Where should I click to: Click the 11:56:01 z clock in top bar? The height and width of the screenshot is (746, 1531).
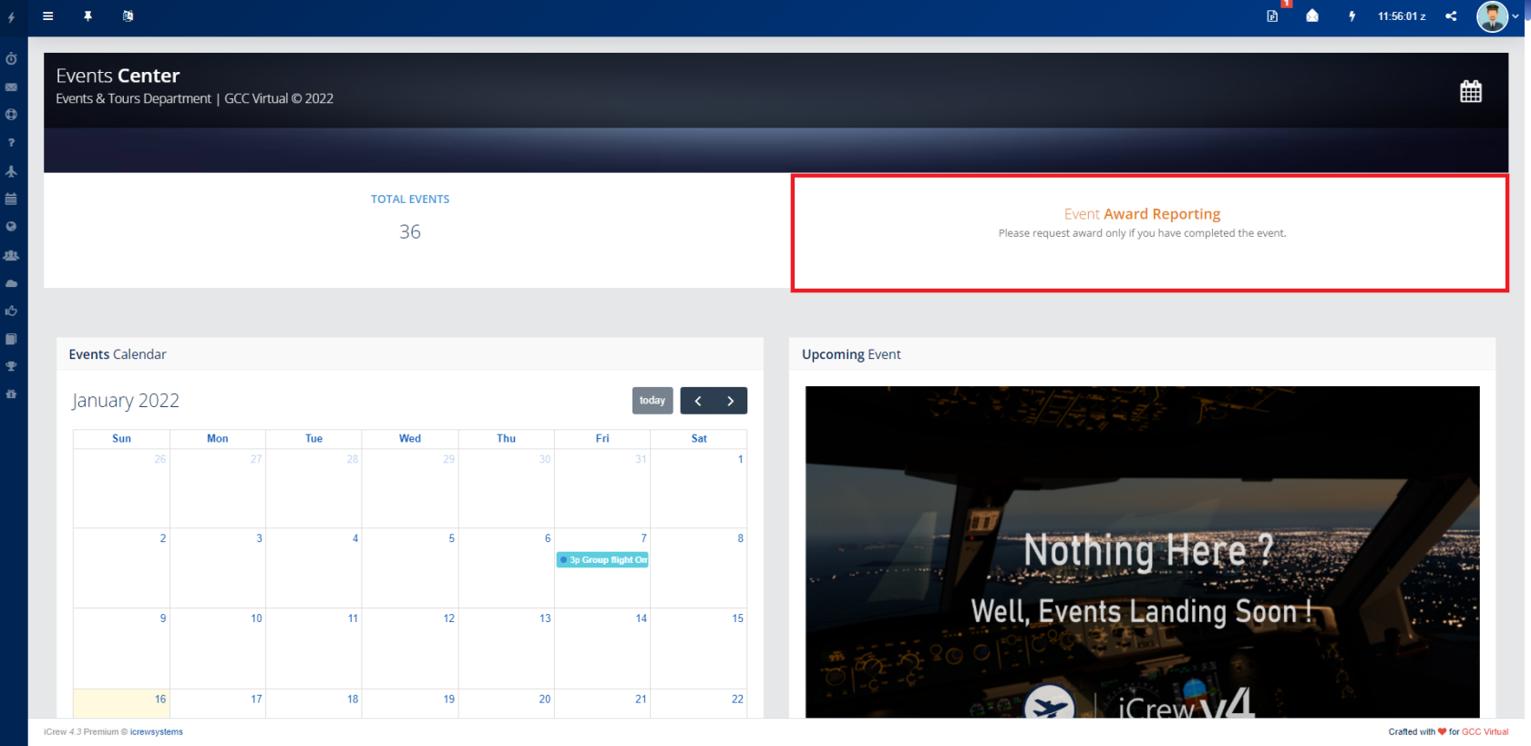coord(1402,16)
